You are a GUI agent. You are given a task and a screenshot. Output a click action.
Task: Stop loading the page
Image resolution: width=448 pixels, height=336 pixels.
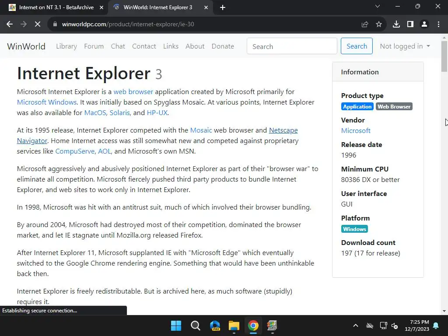pos(38,24)
